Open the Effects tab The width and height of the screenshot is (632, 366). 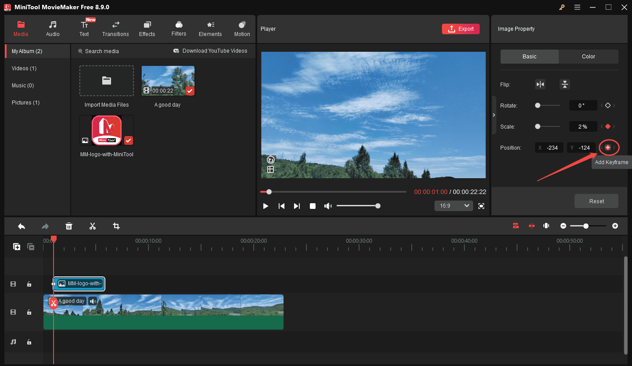pyautogui.click(x=147, y=29)
